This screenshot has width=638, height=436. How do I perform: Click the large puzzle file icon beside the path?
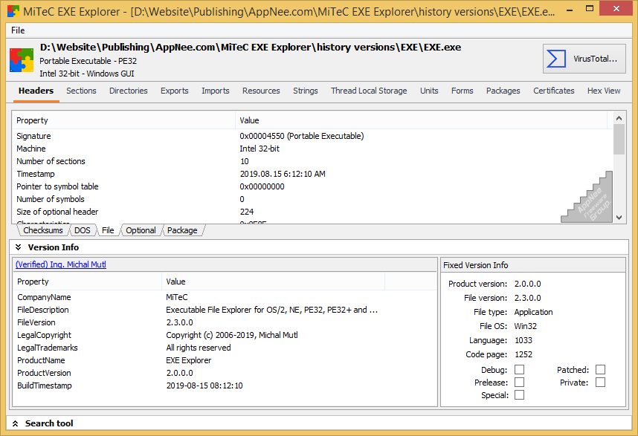pos(22,60)
